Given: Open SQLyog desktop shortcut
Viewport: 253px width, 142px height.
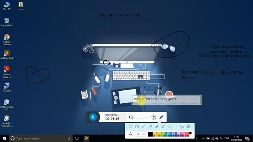Looking at the screenshot, I should (7, 87).
